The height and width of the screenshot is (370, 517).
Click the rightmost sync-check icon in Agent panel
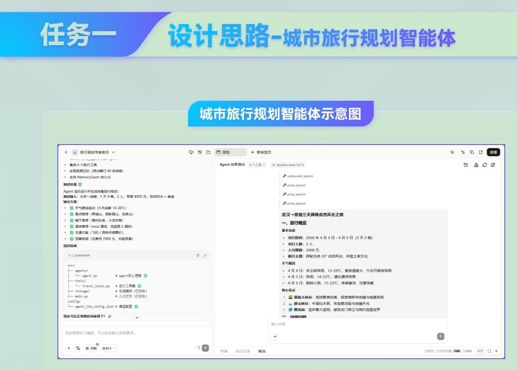493,165
